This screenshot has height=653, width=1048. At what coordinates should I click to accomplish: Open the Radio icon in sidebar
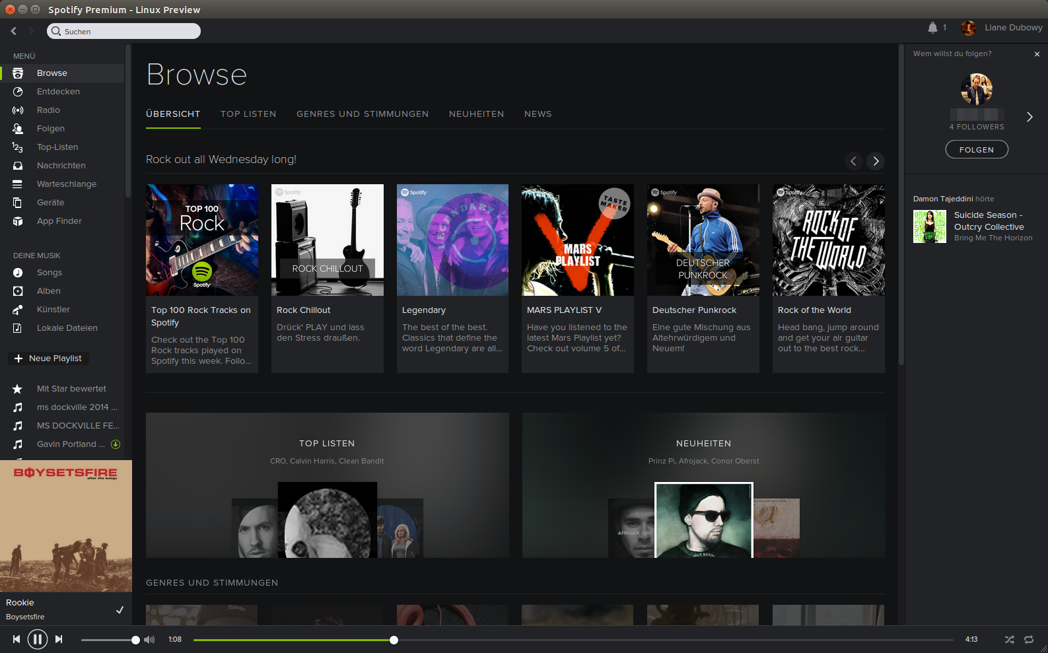point(18,110)
